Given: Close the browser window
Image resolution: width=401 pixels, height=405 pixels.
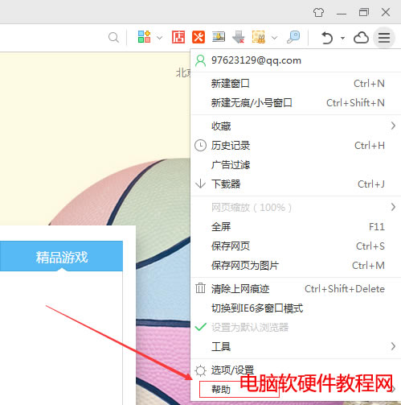Looking at the screenshot, I should [386, 12].
